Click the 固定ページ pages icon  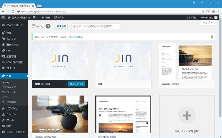pyautogui.click(x=3, y=45)
